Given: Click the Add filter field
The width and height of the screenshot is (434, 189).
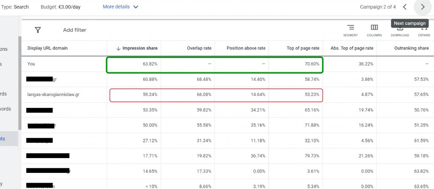Looking at the screenshot, I should point(75,30).
